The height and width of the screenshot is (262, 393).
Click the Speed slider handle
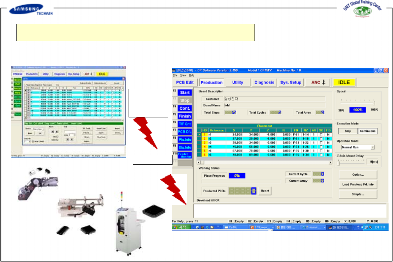pyautogui.click(x=374, y=102)
